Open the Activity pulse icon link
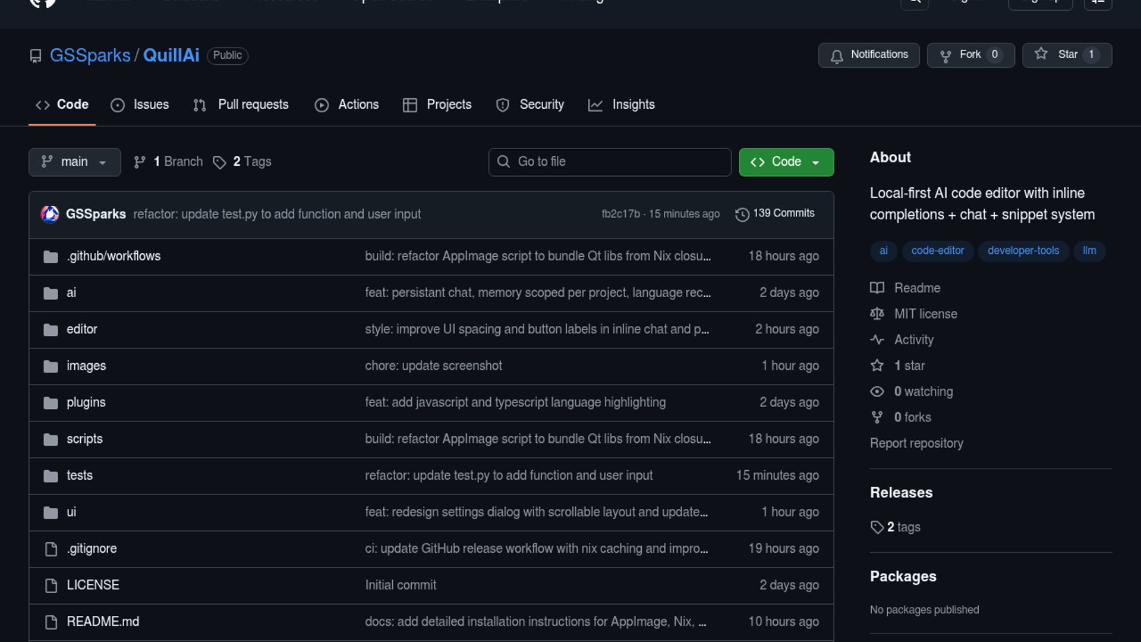 tap(877, 340)
